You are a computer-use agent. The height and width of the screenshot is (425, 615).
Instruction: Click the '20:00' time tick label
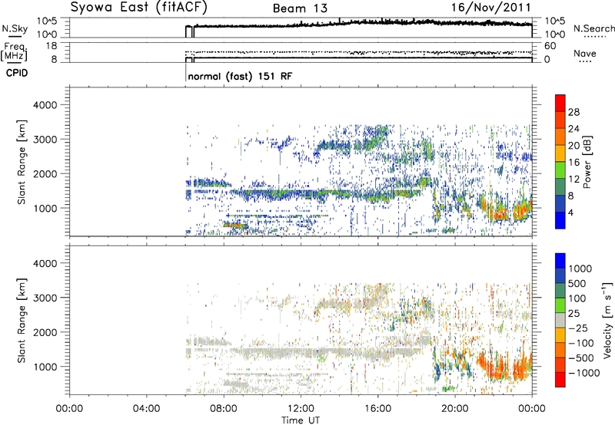(455, 409)
